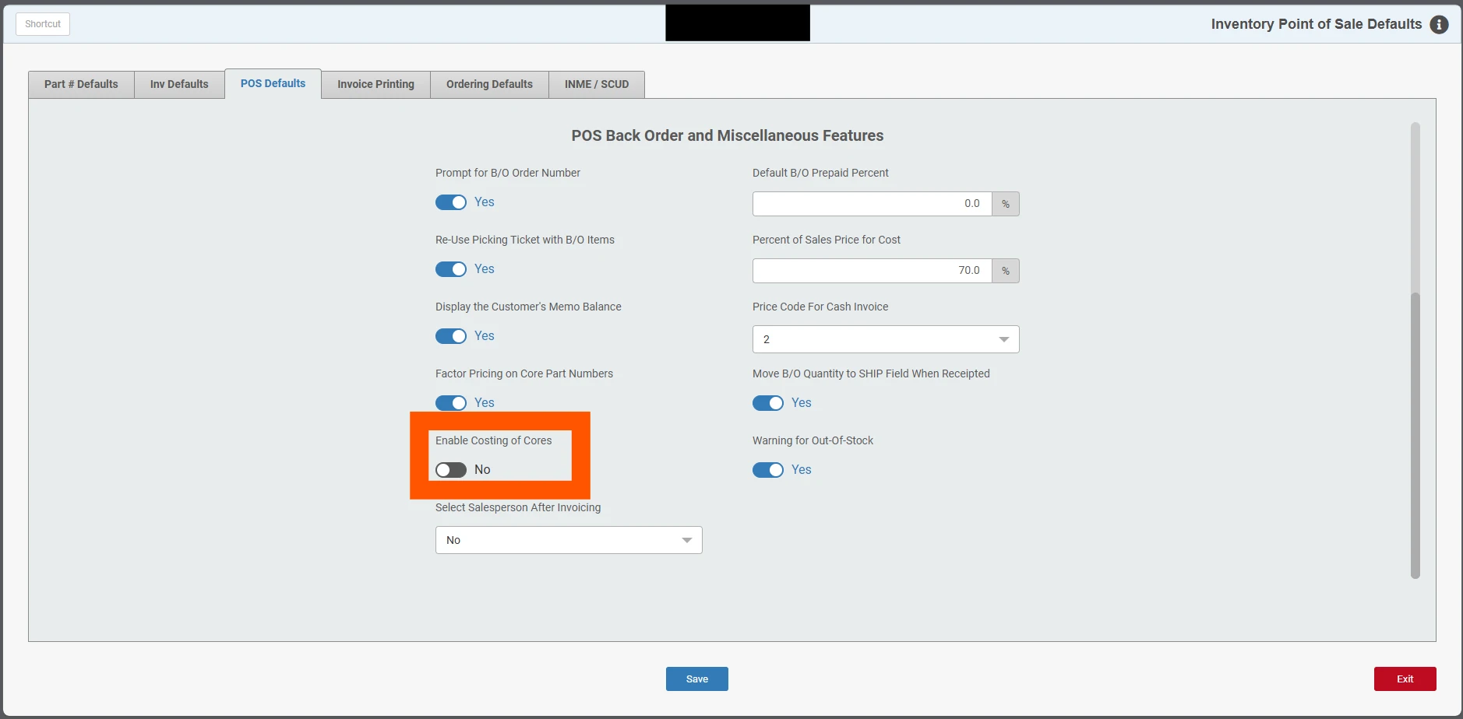
Task: Toggle Re-Use Picking Ticket with B/O Items
Action: 451,269
